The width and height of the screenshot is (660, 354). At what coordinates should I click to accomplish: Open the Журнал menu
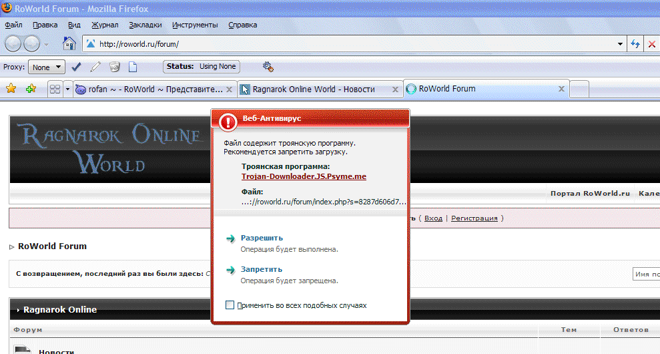[x=105, y=25]
